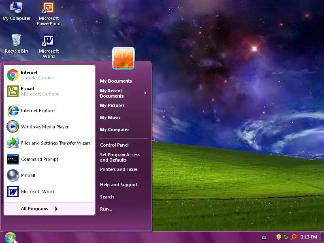Open the Recycle Bin desktop icon

click(16, 44)
